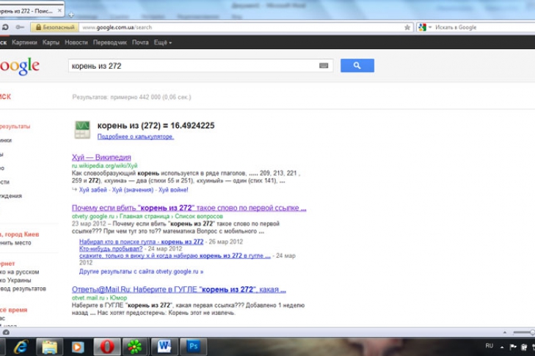Select Переводчик in the Google top bar
535x356 pixels.
(109, 42)
